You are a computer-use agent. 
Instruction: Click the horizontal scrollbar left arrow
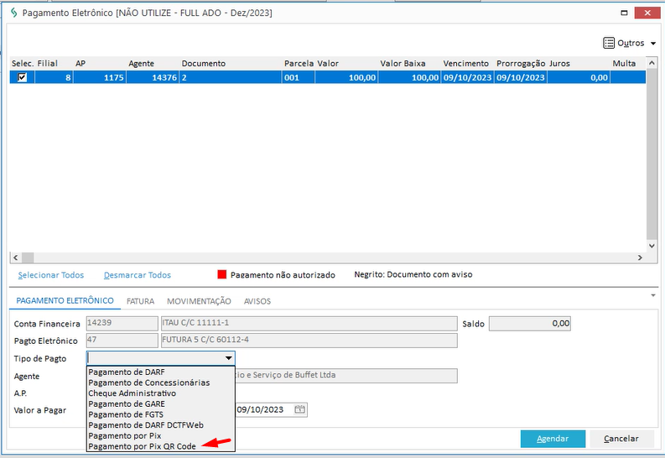pyautogui.click(x=14, y=258)
